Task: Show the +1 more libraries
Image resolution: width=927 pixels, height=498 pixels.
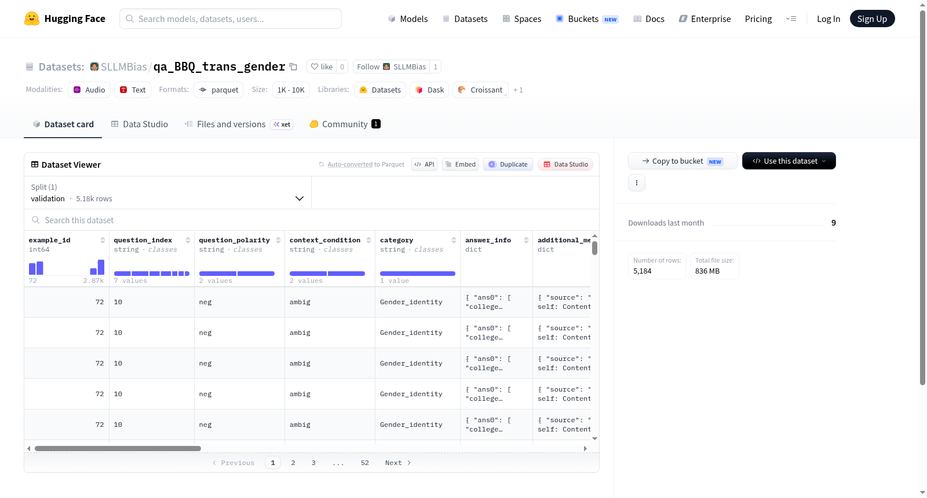Action: tap(518, 90)
